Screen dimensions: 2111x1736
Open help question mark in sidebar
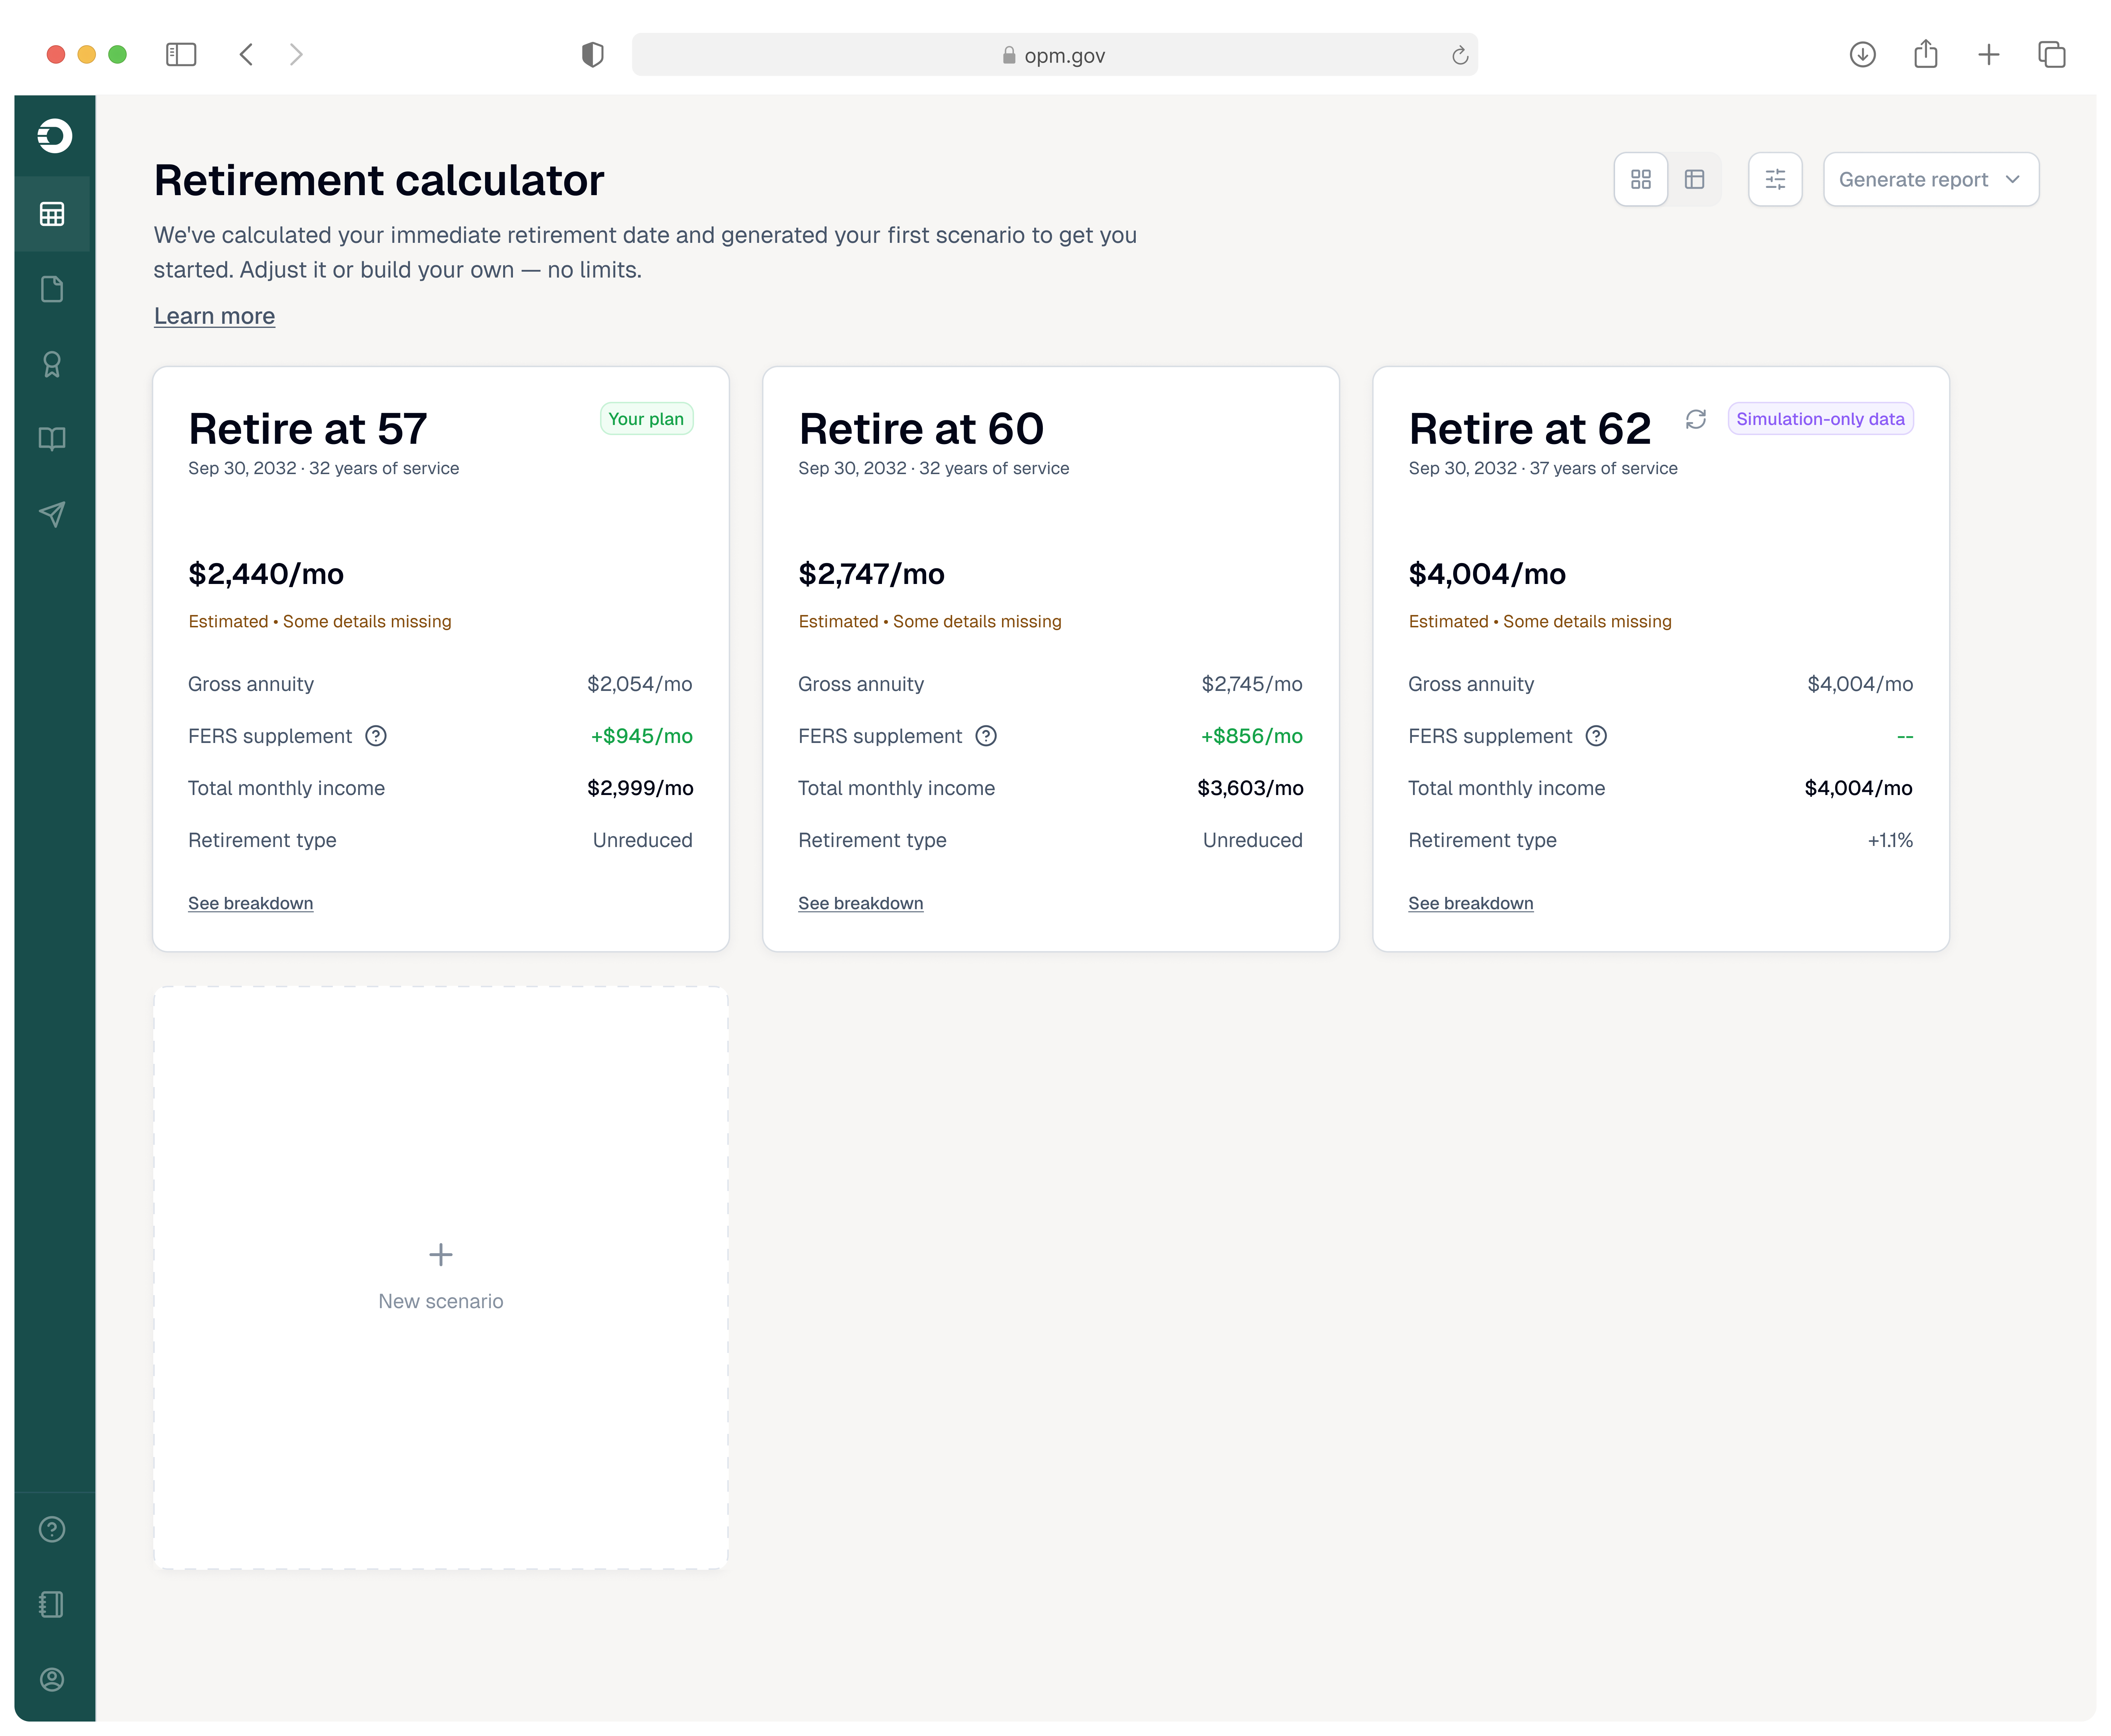click(52, 1529)
